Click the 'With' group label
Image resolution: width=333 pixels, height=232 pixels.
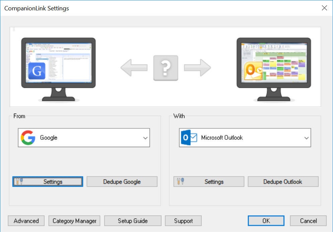[179, 116]
